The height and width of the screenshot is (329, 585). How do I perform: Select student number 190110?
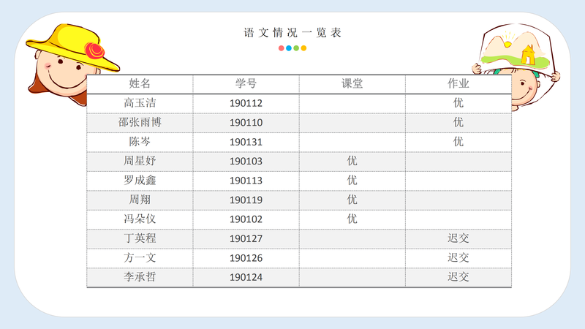(246, 123)
